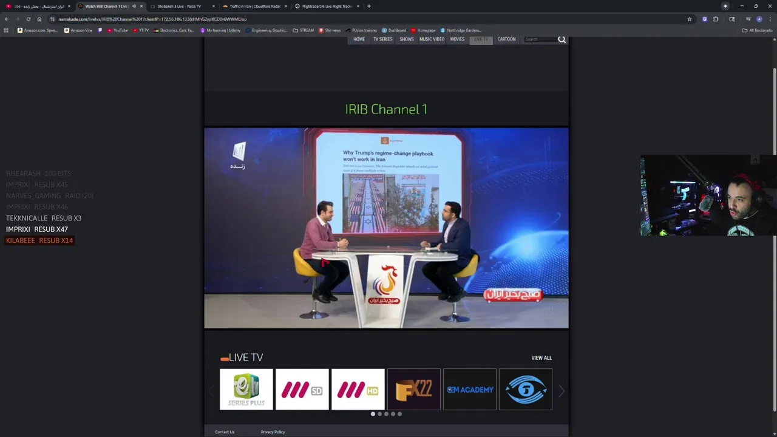Switch to the Flightradar24 tab

[x=327, y=6]
